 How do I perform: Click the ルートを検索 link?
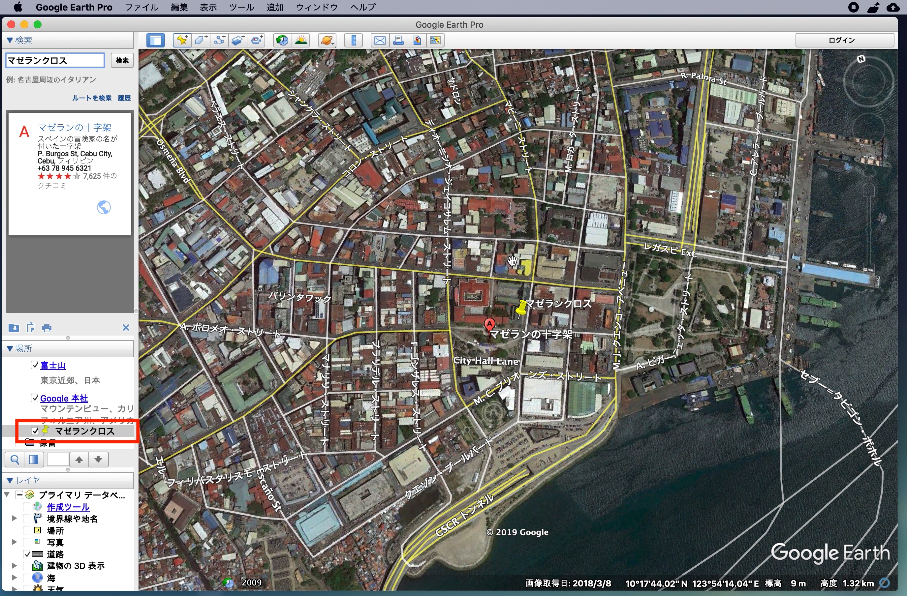92,98
